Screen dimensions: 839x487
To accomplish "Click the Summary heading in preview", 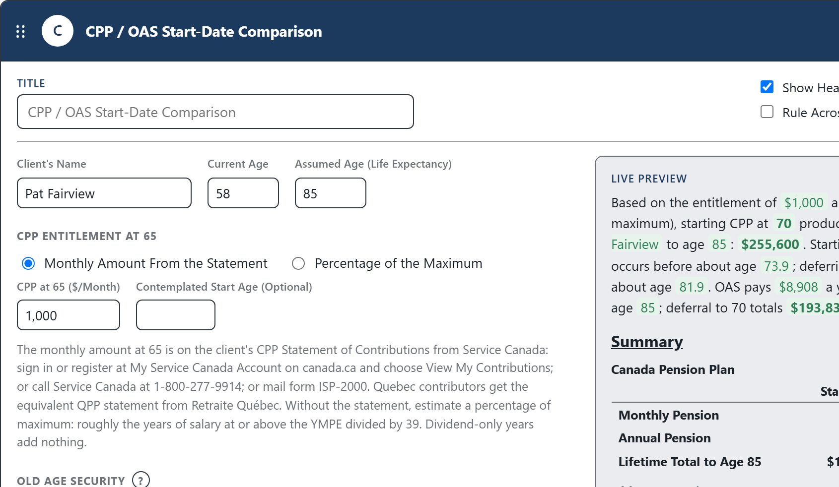I will point(647,342).
